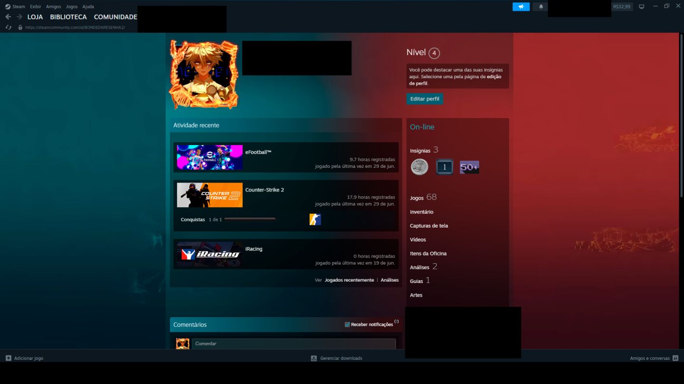Click the back navigation arrow
This screenshot has height=384, width=684.
[x=8, y=17]
